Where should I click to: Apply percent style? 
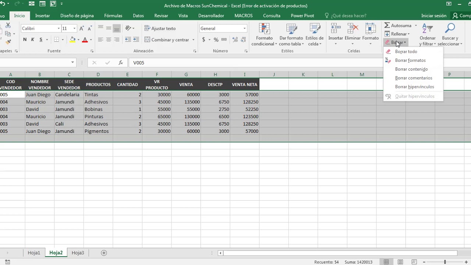pyautogui.click(x=216, y=39)
